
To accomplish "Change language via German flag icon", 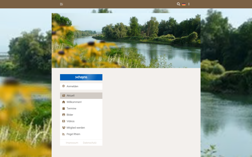I will coord(184,4).
